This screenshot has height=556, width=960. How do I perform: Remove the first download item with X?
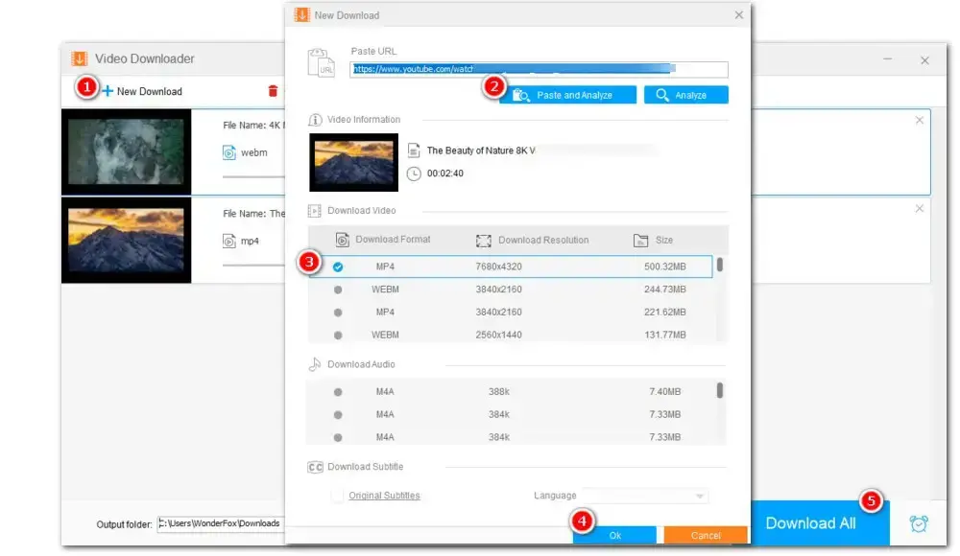coord(920,120)
